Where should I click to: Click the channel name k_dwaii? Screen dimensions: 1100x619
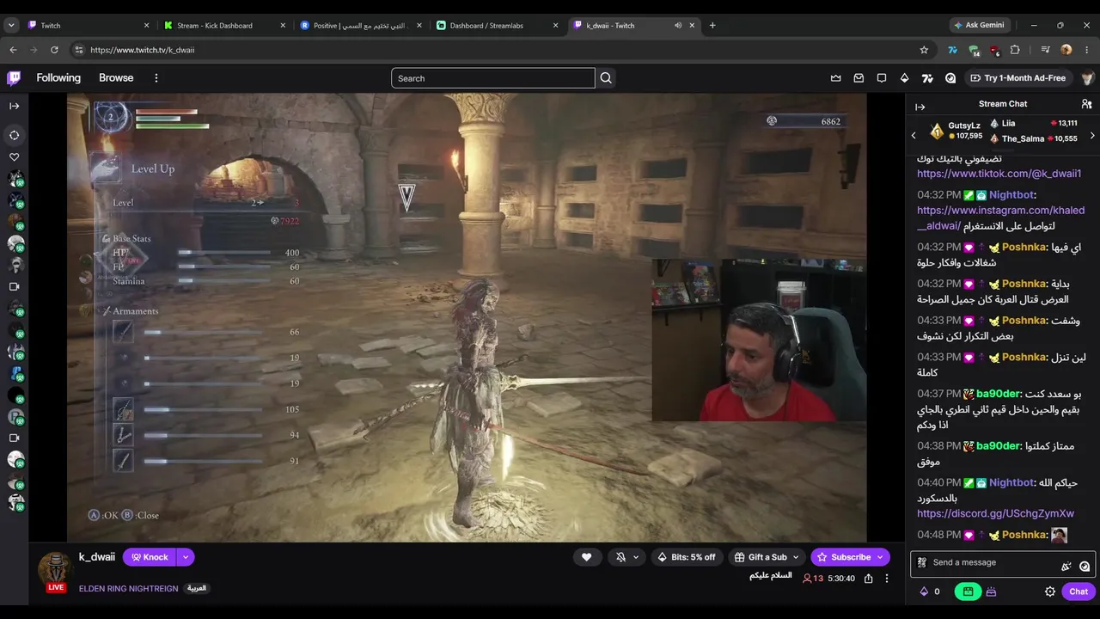(x=97, y=557)
